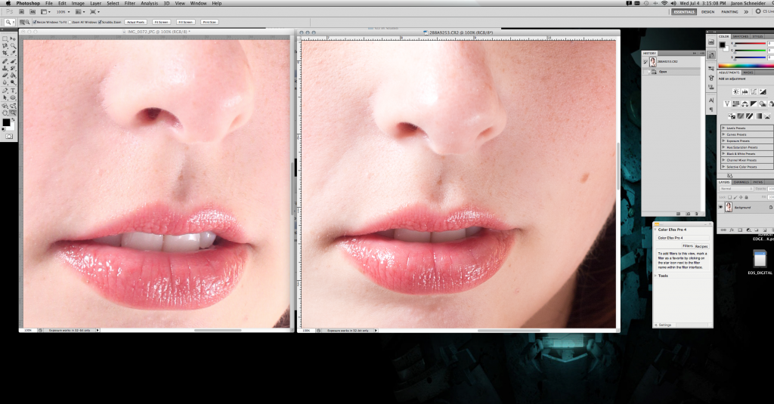Enable Zoom All Windows checkbox

coord(70,22)
